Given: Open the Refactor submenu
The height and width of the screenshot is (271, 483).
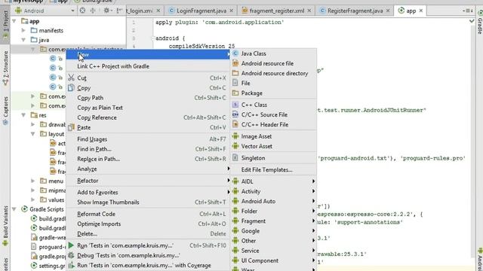Looking at the screenshot, I should coord(148,181).
